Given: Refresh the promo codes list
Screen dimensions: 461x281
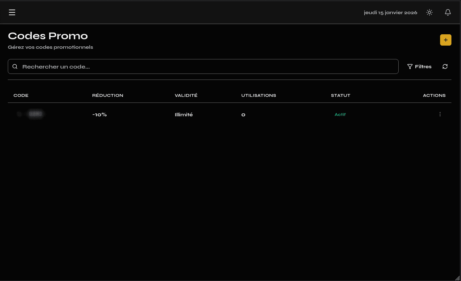Looking at the screenshot, I should [x=445, y=66].
